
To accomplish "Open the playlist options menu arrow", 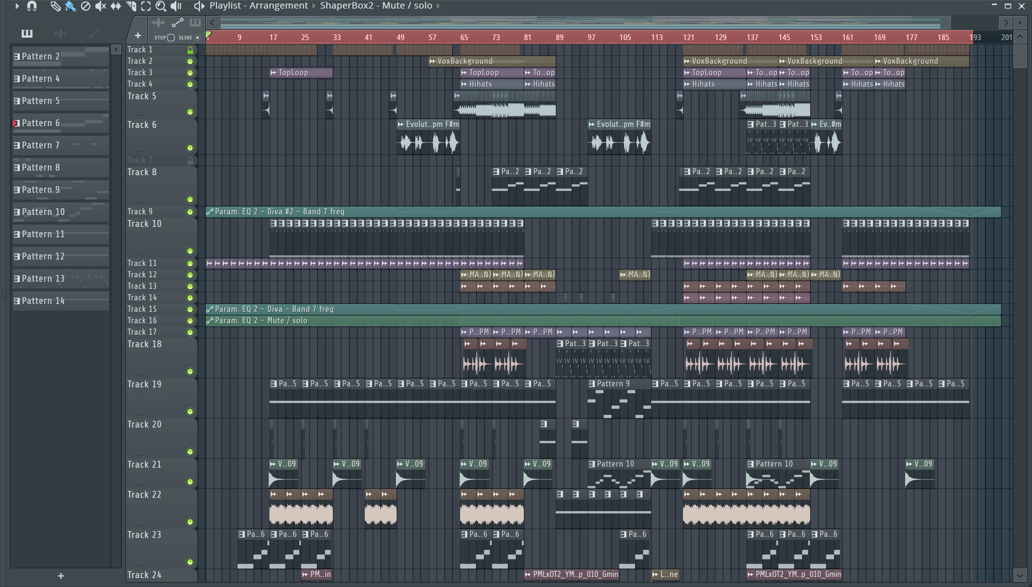I will (x=17, y=6).
